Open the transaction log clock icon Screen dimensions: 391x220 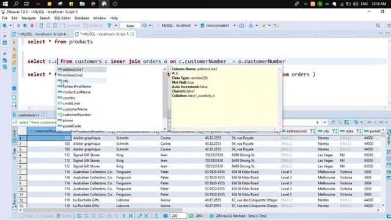tap(145, 26)
